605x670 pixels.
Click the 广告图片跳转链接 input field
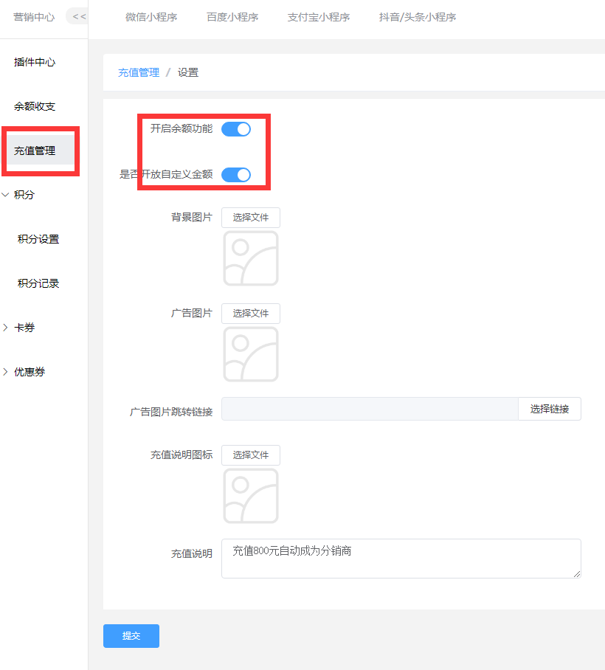coord(370,409)
